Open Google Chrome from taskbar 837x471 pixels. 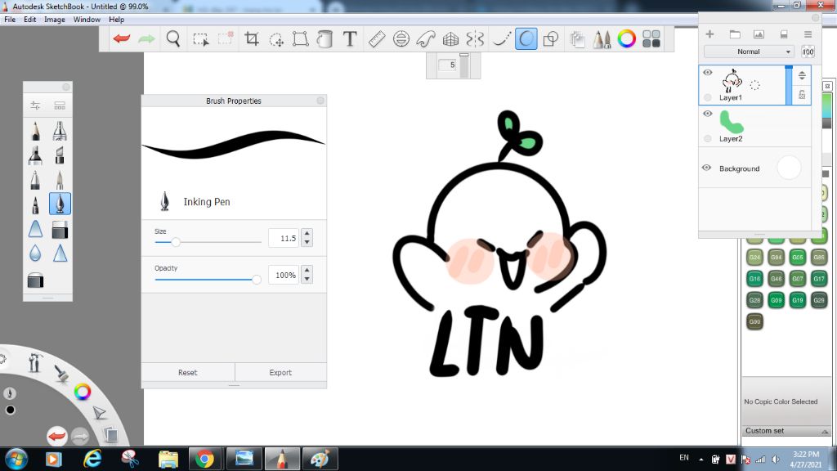pyautogui.click(x=204, y=459)
